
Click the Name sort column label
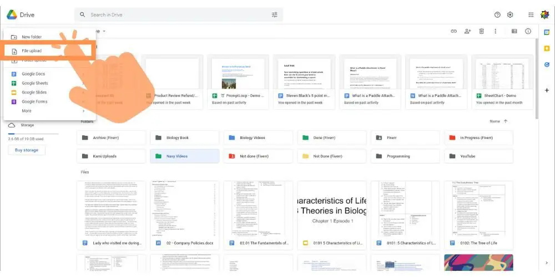(x=495, y=121)
